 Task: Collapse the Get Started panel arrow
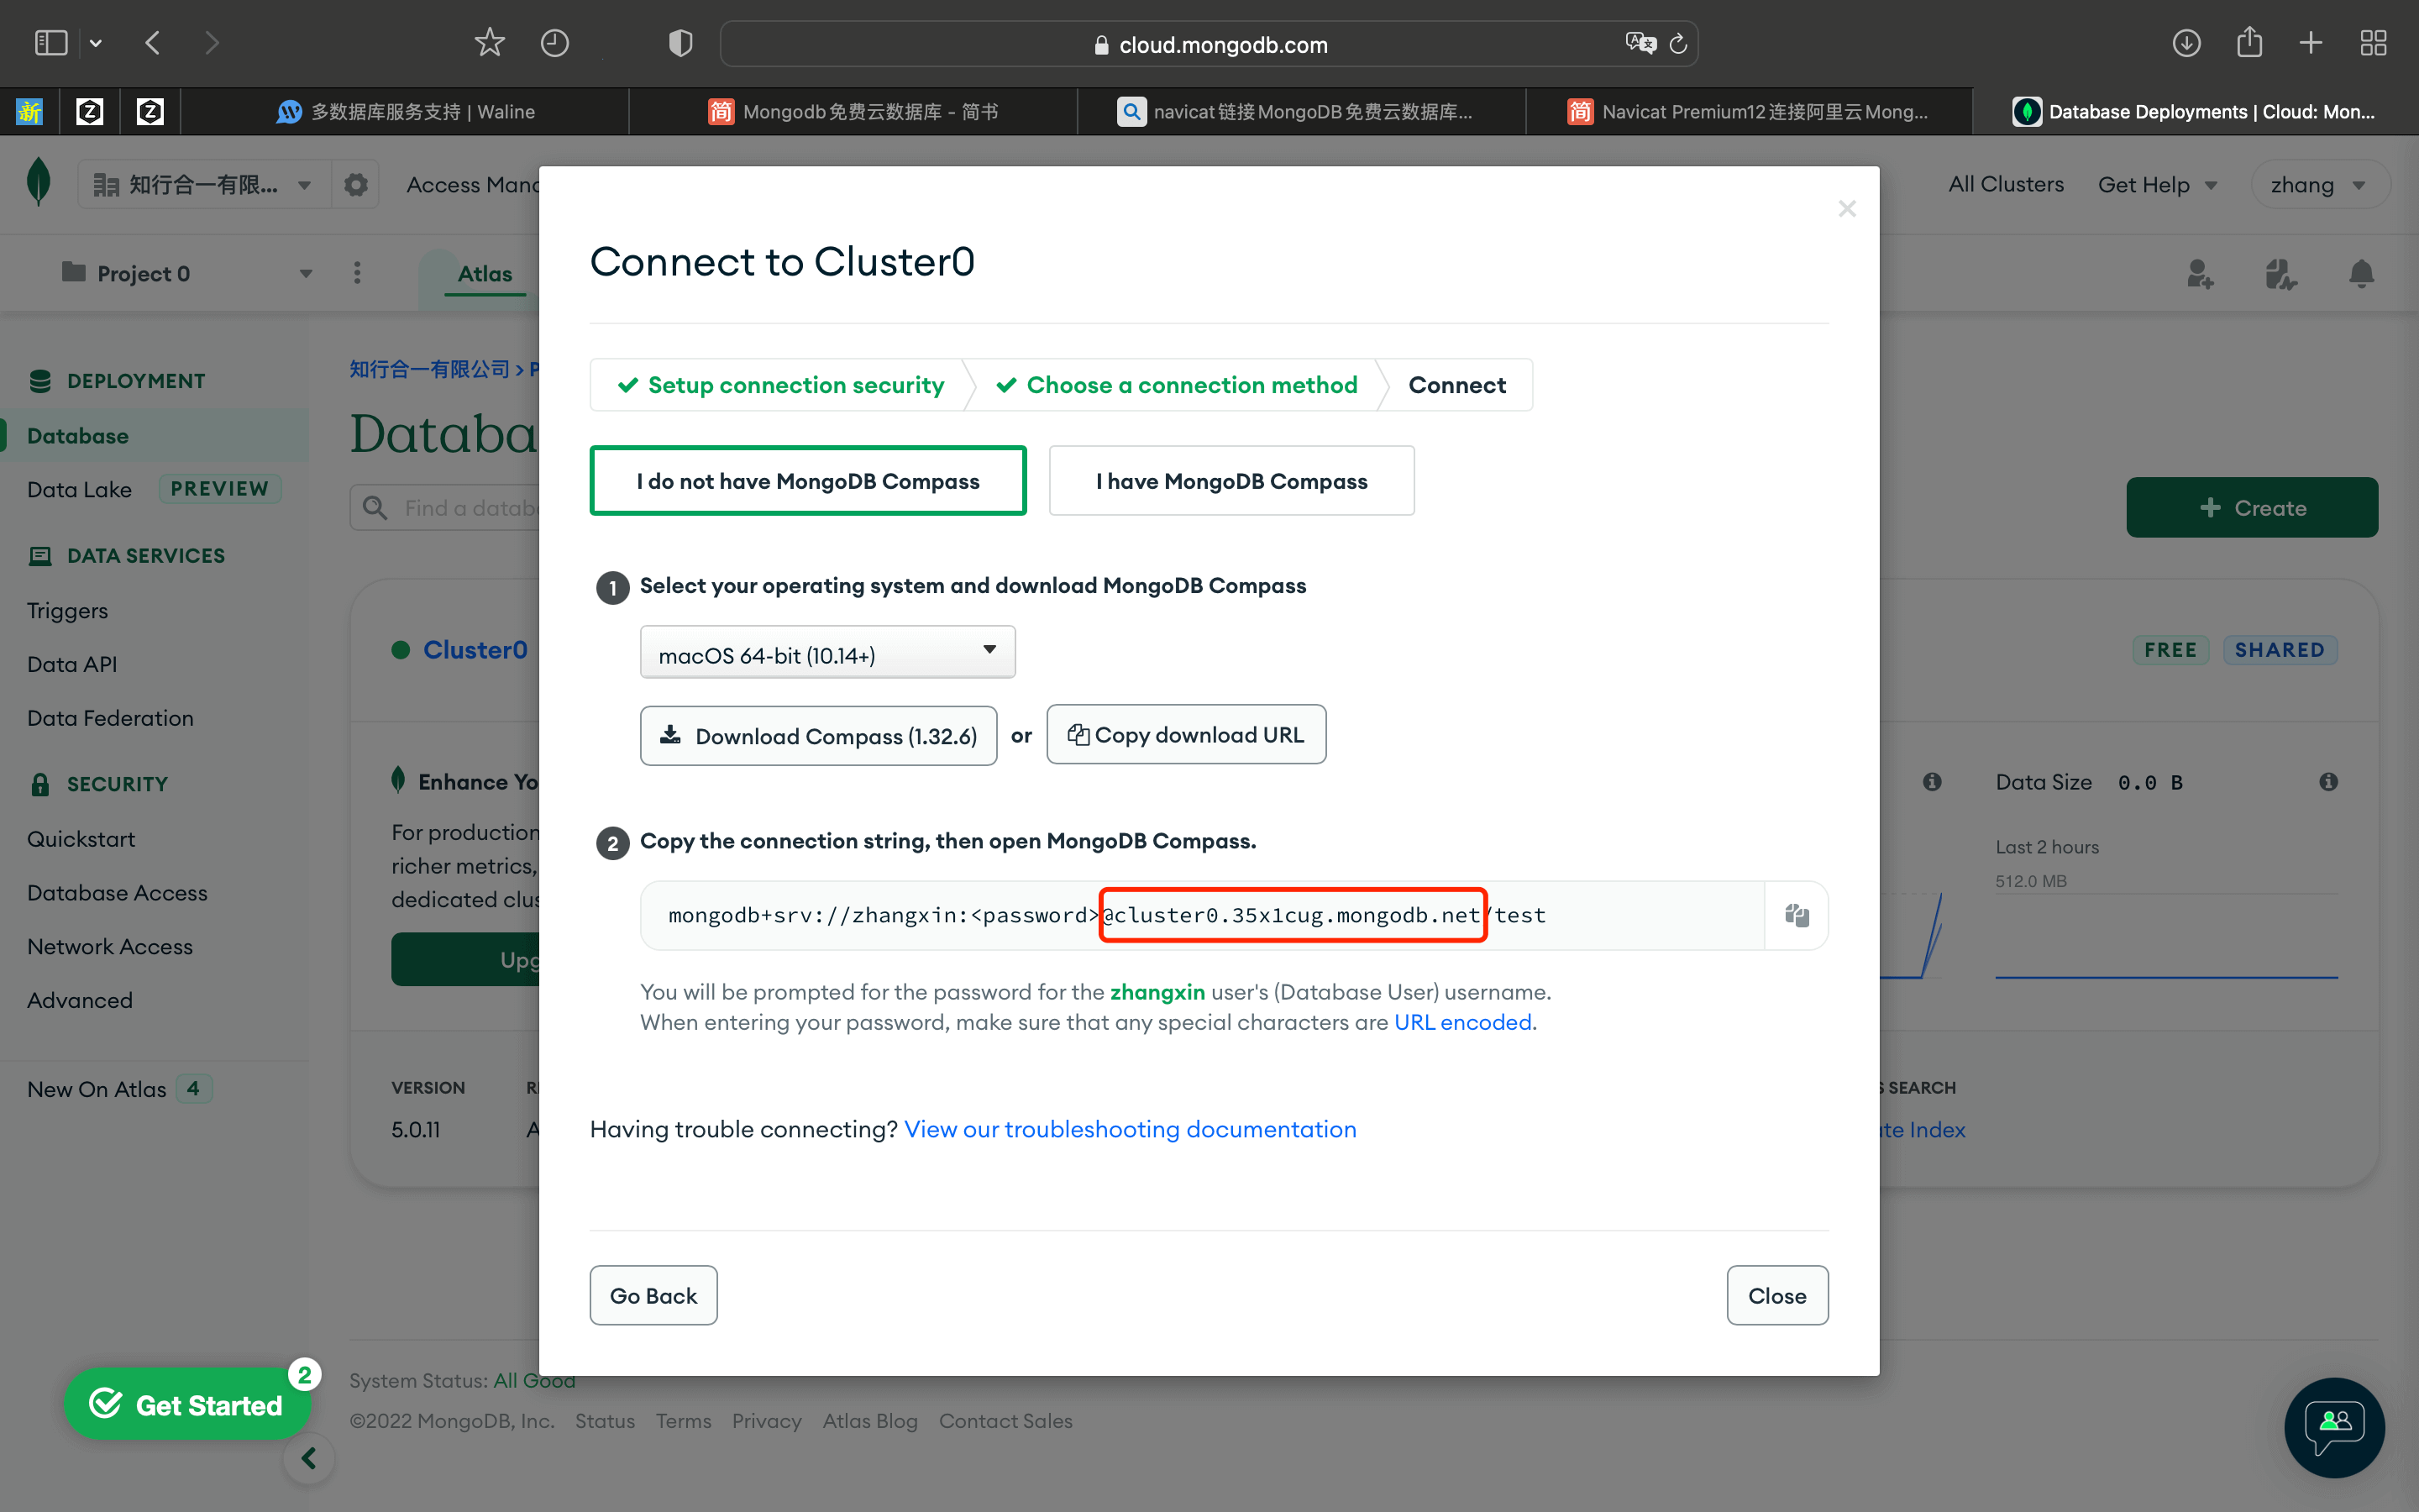pos(309,1459)
